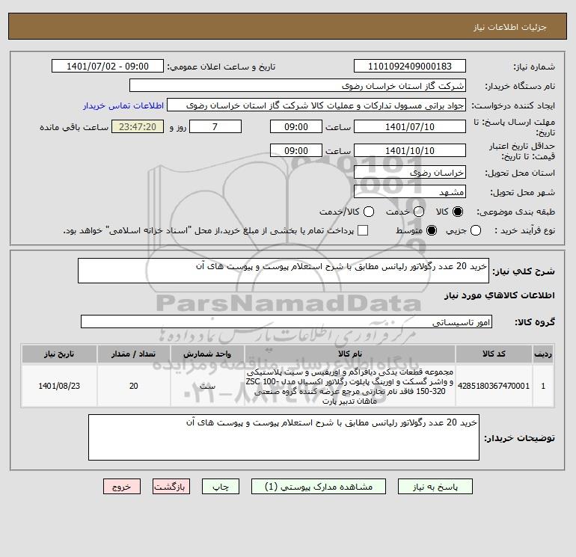Select the کالا/خدمت radio option
576x557 pixels.
click(369, 212)
